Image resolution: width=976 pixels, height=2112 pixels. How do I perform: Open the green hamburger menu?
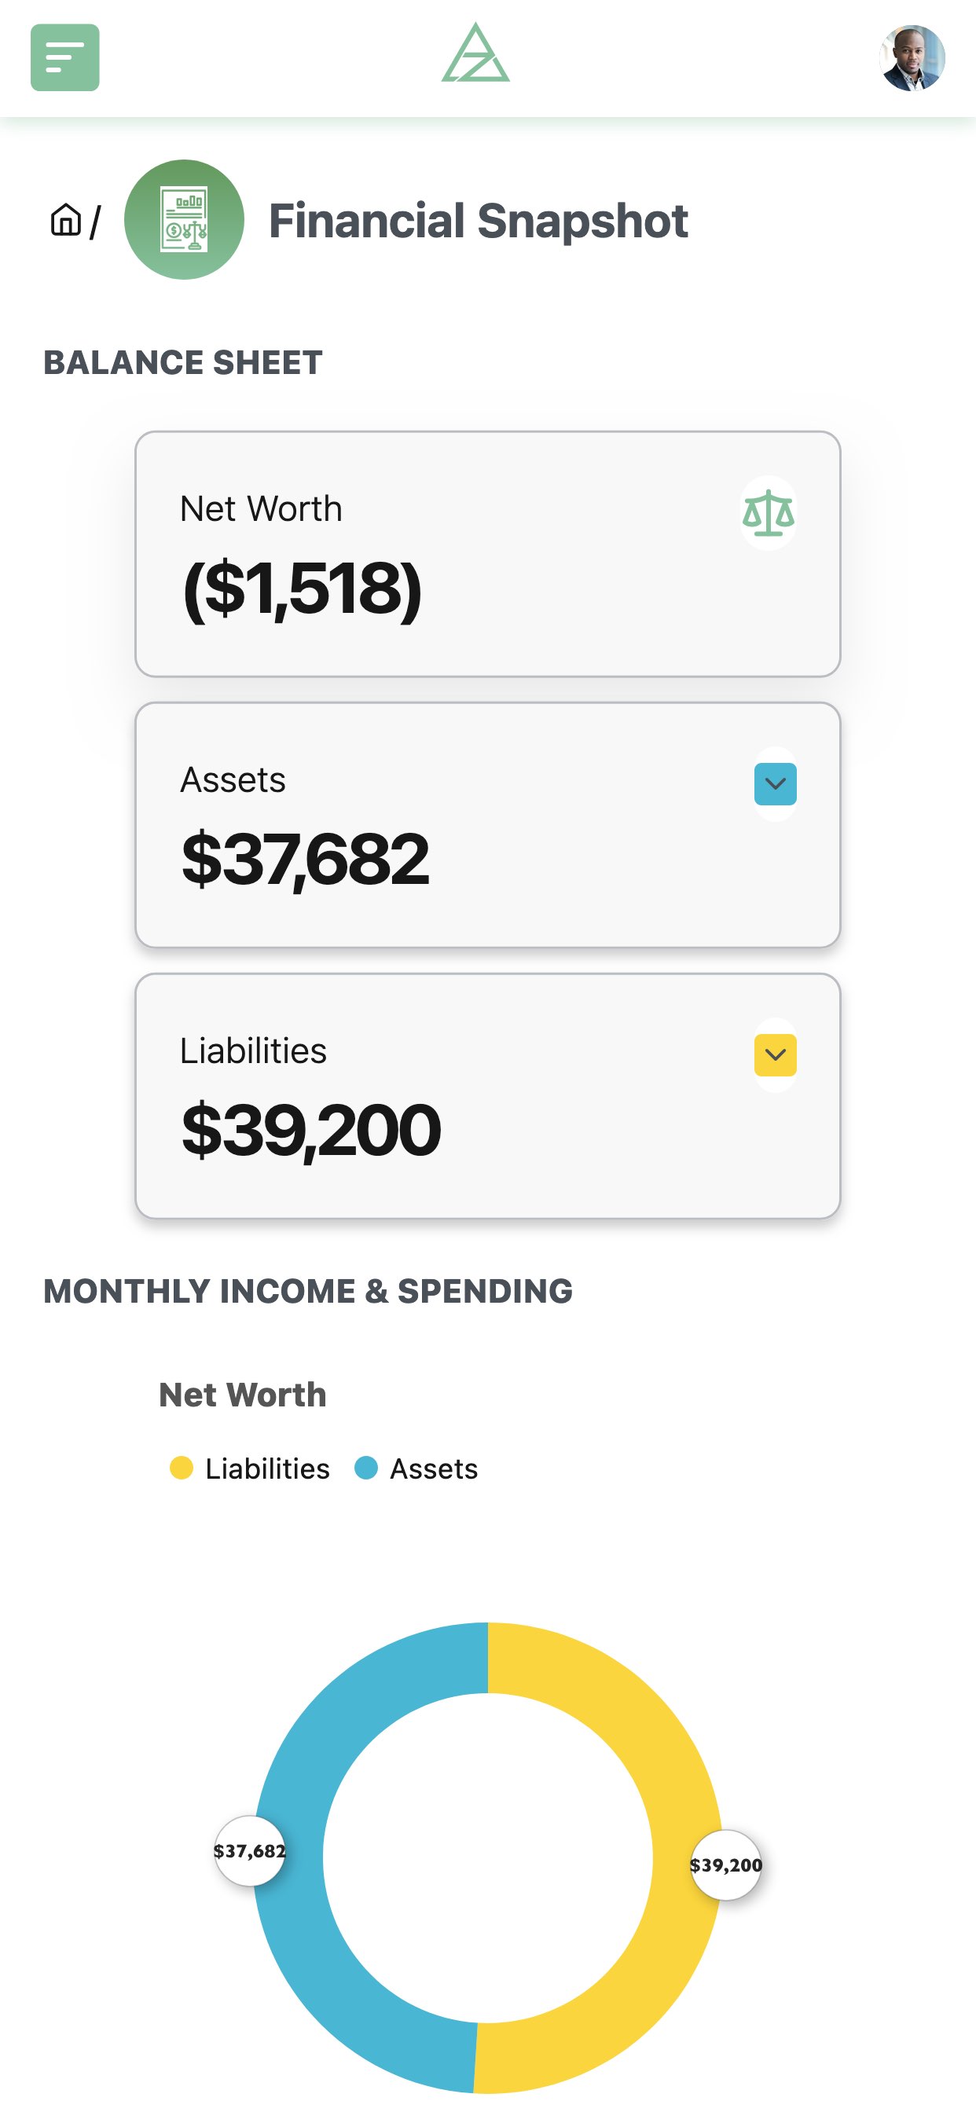64,57
